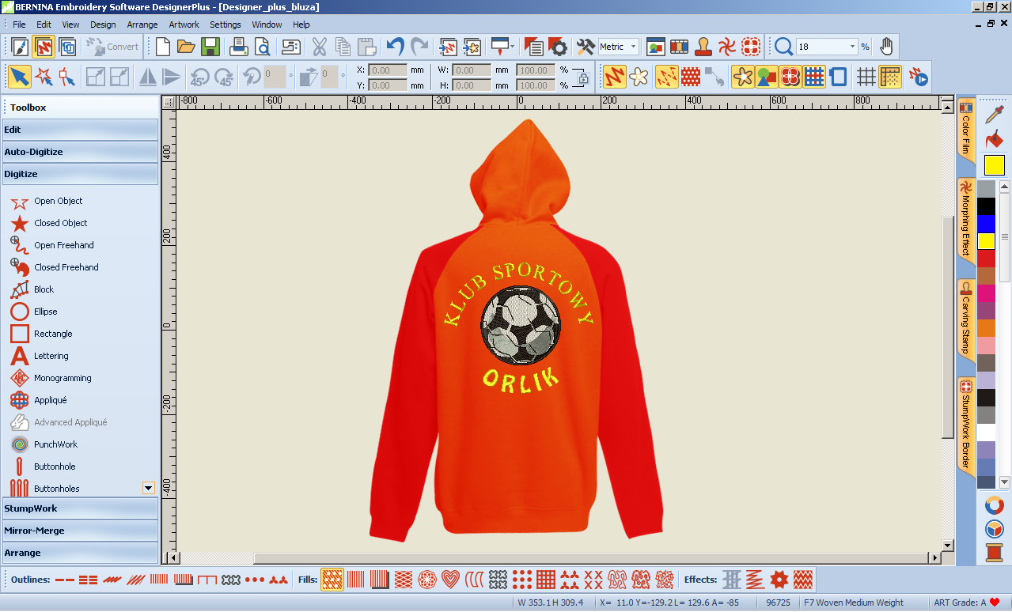Click the Save floppy disk icon
The image size is (1012, 612).
[210, 47]
